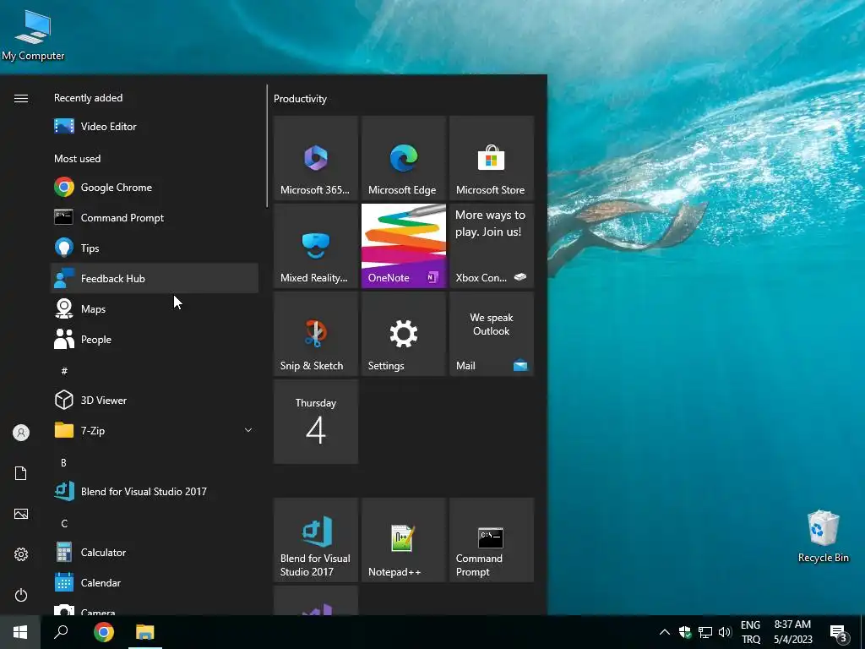Open network tray icon

(705, 632)
